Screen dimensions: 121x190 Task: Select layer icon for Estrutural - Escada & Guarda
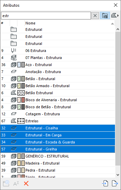click(x=14, y=142)
